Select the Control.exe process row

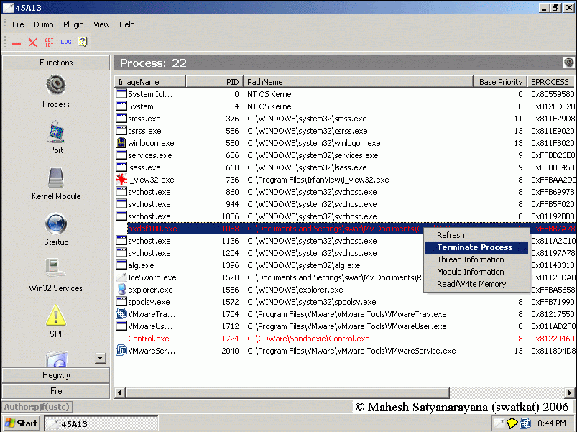click(345, 338)
